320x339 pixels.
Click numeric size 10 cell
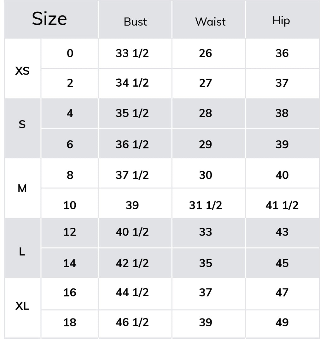[70, 205]
